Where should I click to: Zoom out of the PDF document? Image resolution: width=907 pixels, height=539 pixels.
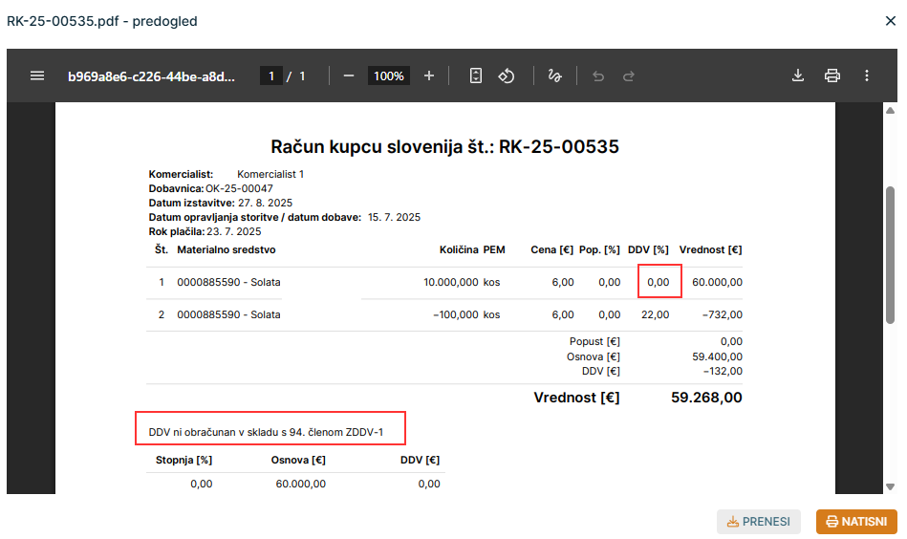(349, 75)
